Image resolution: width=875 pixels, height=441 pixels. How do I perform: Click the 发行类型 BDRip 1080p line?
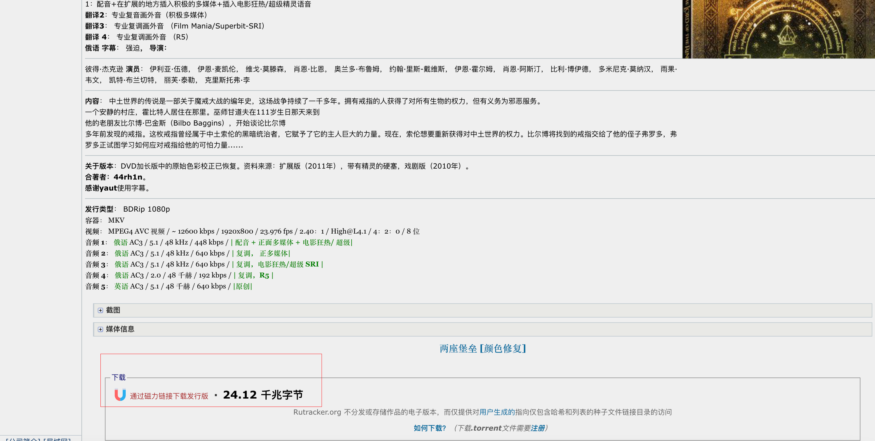coord(128,209)
